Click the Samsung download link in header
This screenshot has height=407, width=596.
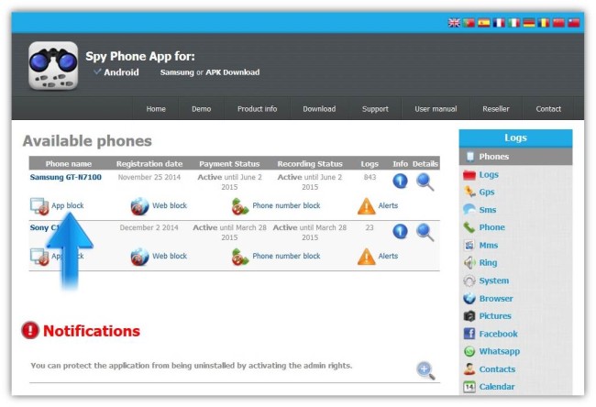tap(177, 72)
